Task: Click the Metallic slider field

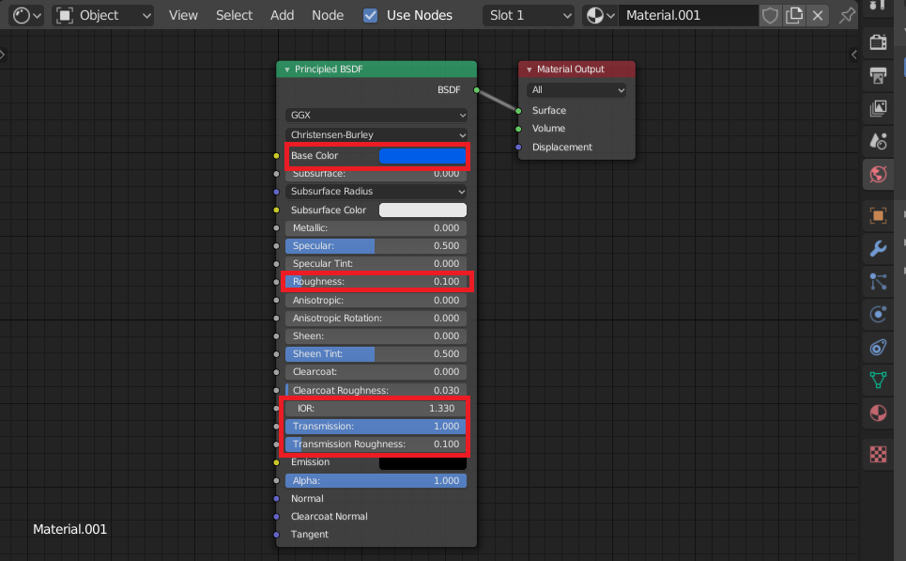Action: tap(376, 227)
